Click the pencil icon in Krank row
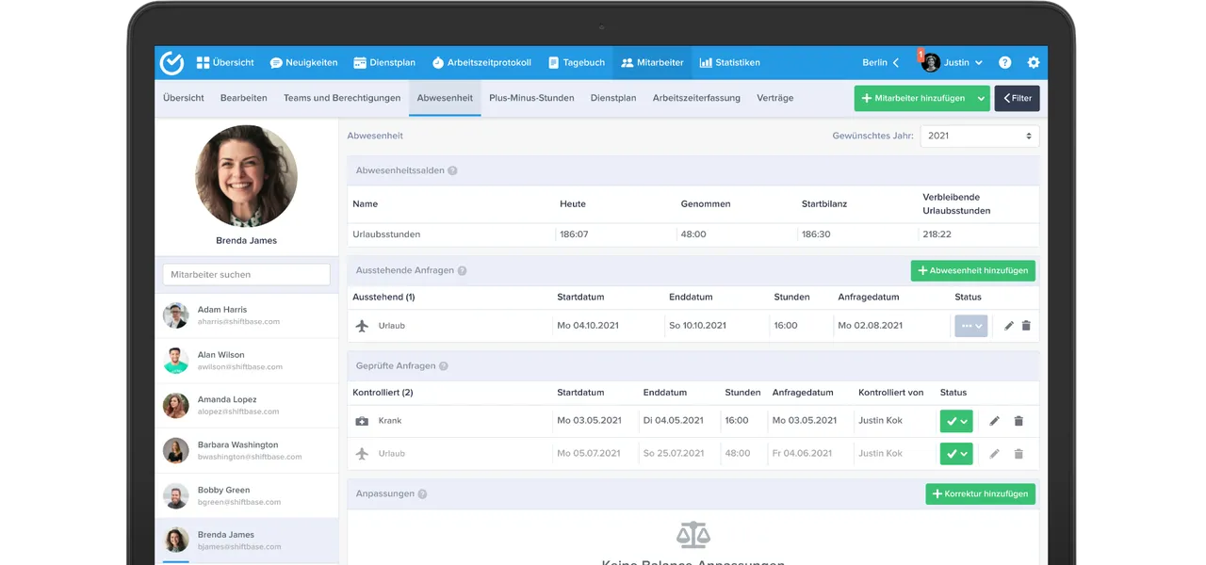Viewport: 1206px width, 565px height. click(994, 421)
